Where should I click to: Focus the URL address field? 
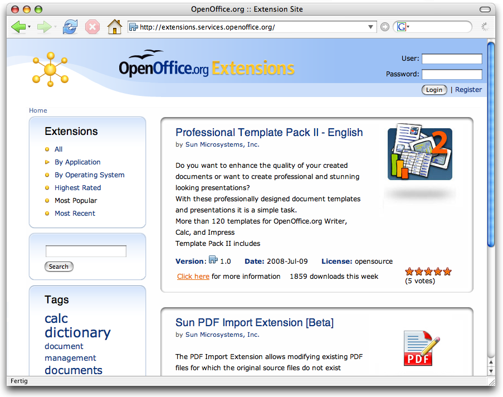pyautogui.click(x=252, y=27)
